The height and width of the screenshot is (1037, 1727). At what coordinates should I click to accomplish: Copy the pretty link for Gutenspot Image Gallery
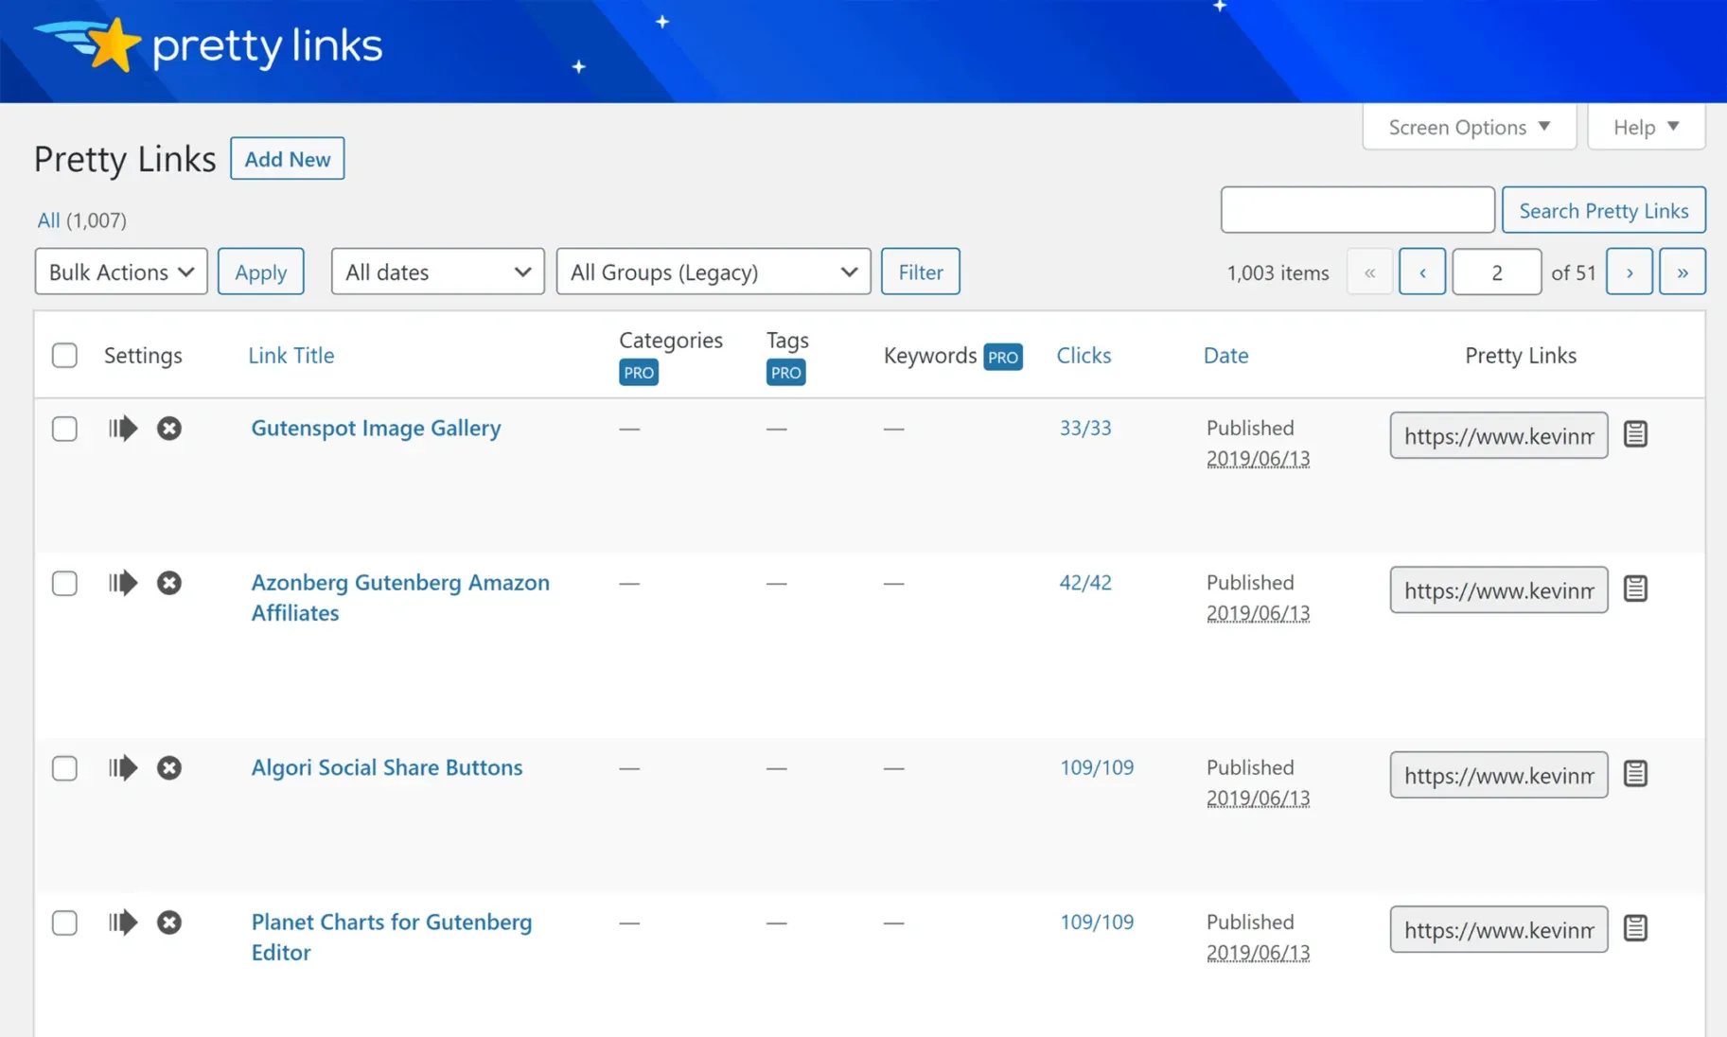pos(1635,434)
